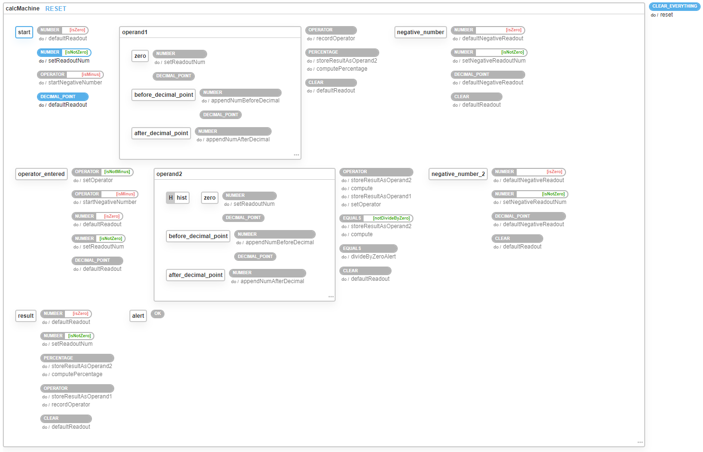This screenshot has width=703, height=452.
Task: Select the negative_number_2 state node
Action: pos(458,174)
